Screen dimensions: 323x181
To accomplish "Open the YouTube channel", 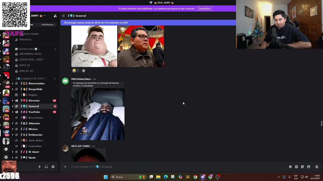I will click(36, 112).
